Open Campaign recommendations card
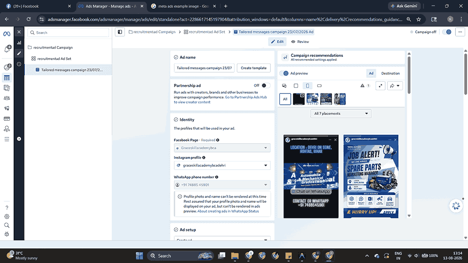Viewport: 468px width, 263px height. (341, 57)
